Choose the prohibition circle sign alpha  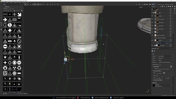[x=19, y=41]
